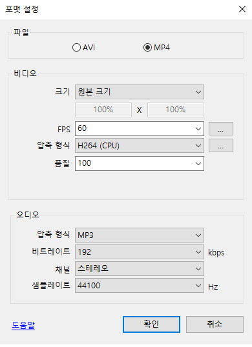Click the width 100% size field
The height and width of the screenshot is (347, 252).
coord(103,110)
